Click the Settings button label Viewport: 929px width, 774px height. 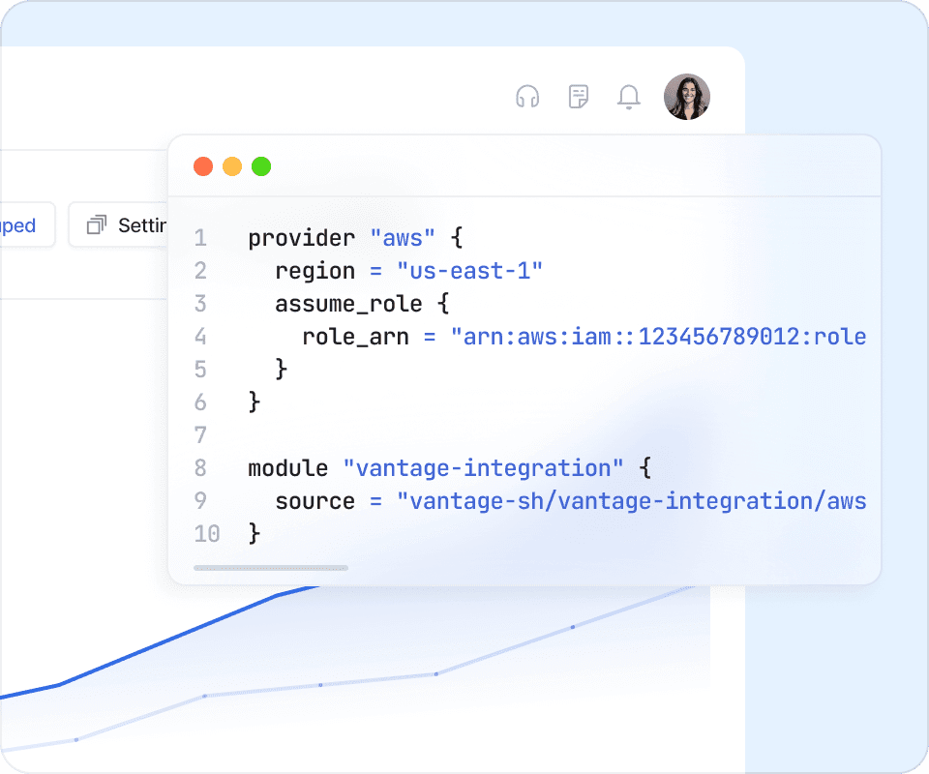click(142, 225)
